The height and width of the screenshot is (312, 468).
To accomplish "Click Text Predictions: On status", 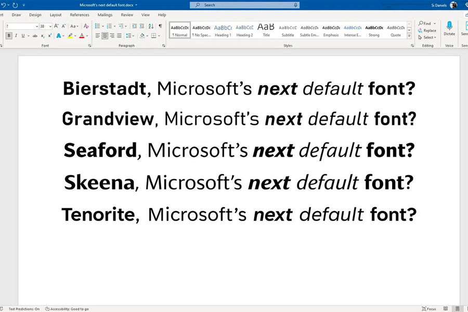I will click(x=24, y=309).
